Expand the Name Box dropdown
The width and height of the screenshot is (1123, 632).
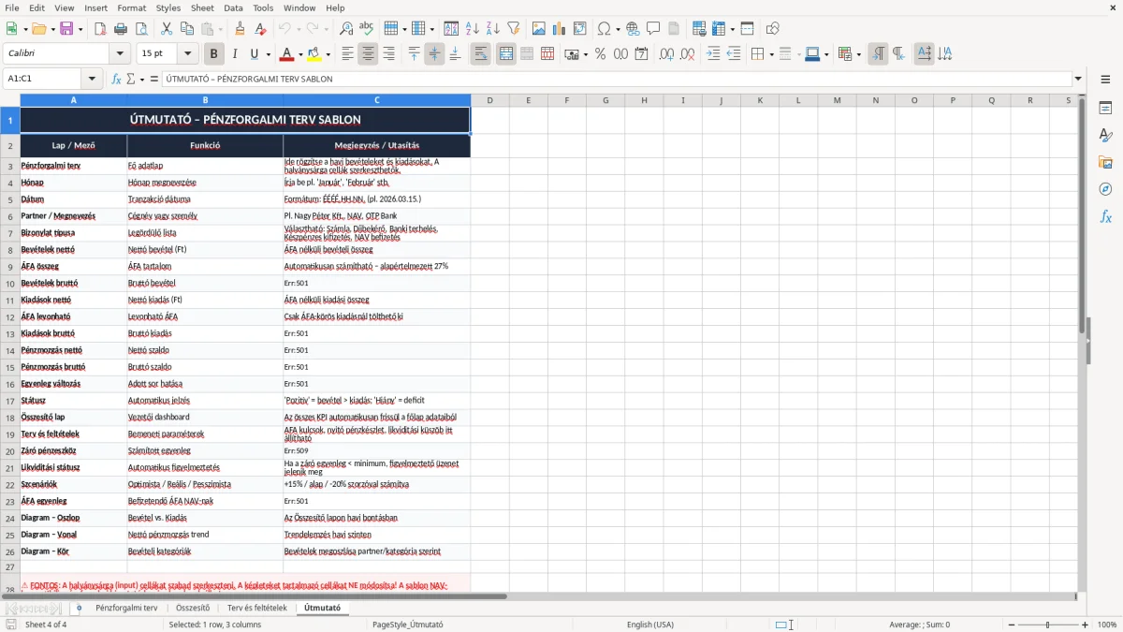(x=92, y=79)
